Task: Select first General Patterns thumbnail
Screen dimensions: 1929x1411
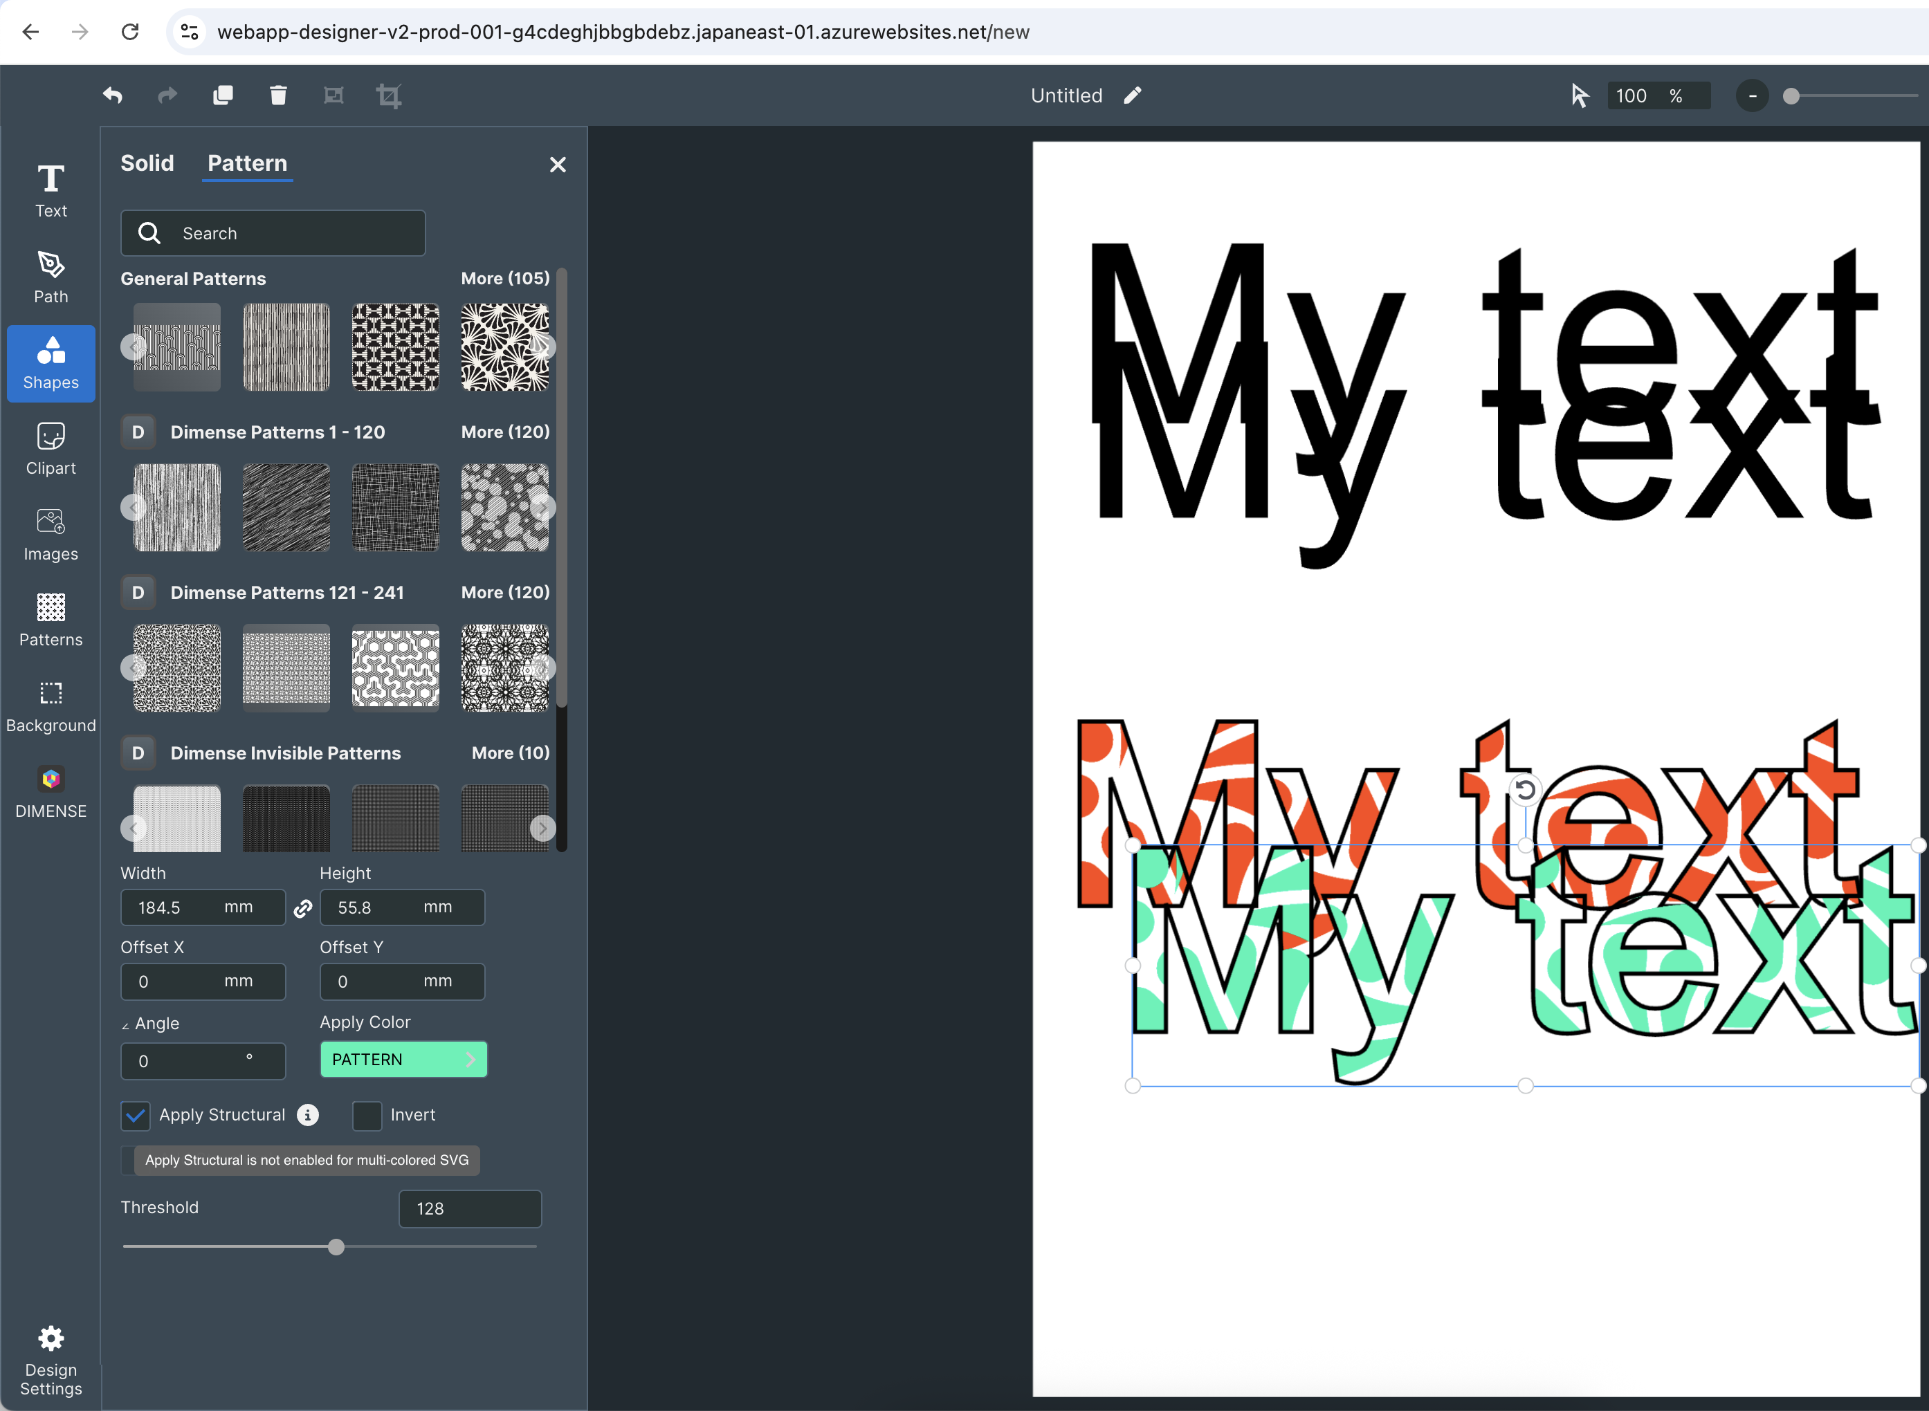Action: coord(177,347)
